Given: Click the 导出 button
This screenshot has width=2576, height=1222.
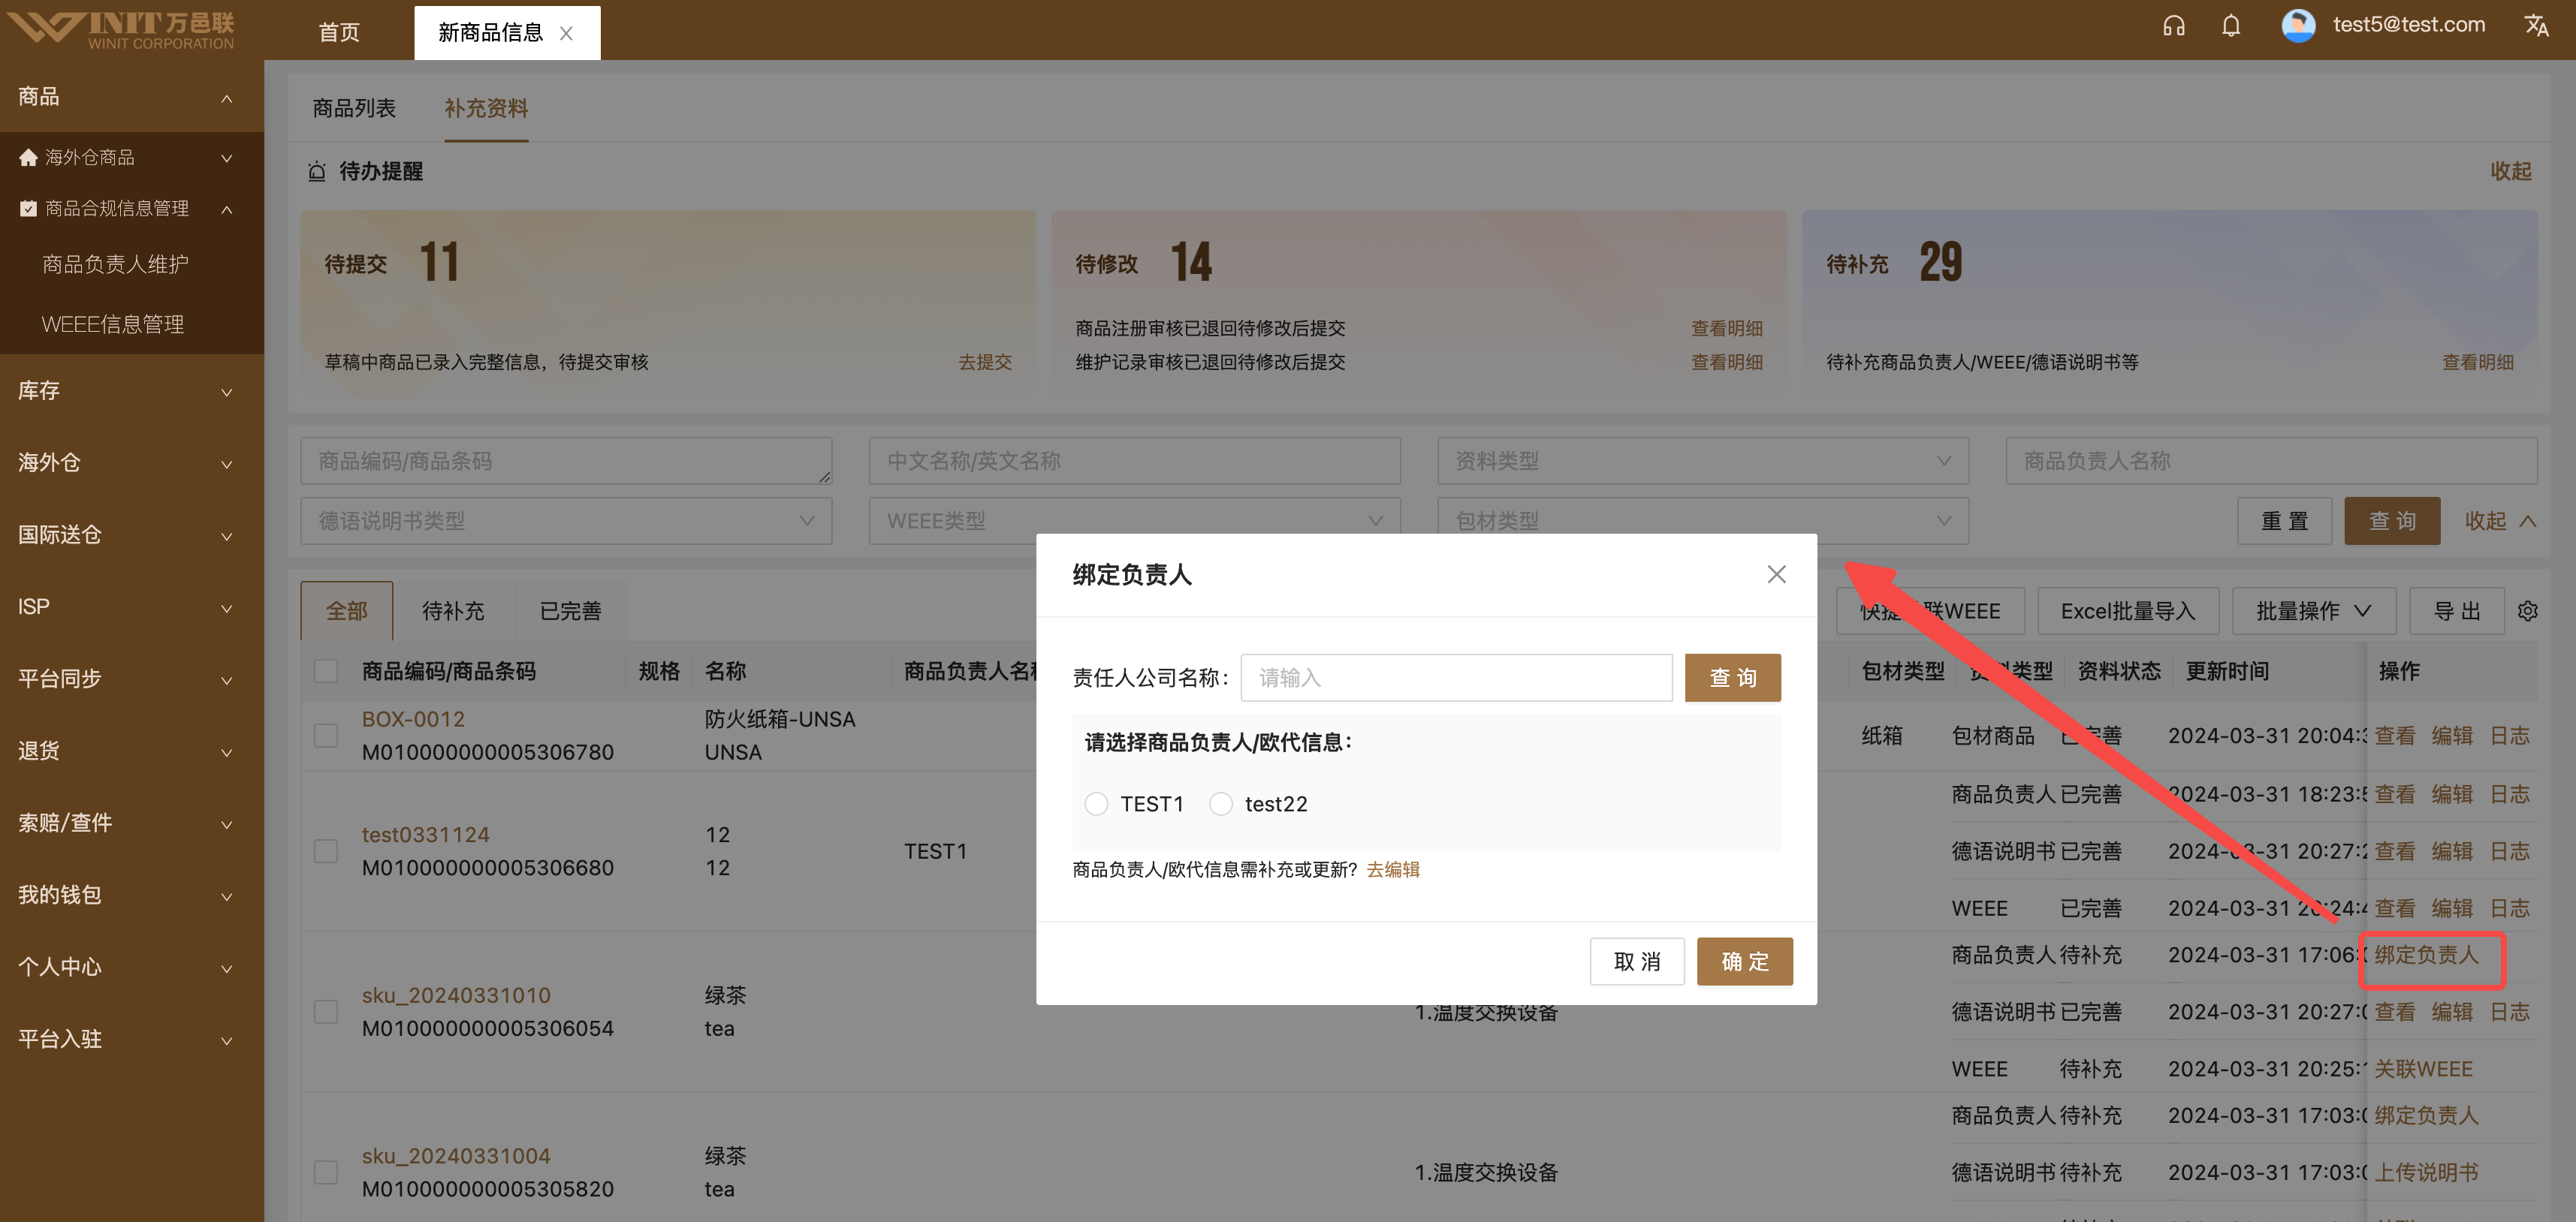Looking at the screenshot, I should [x=2457, y=612].
